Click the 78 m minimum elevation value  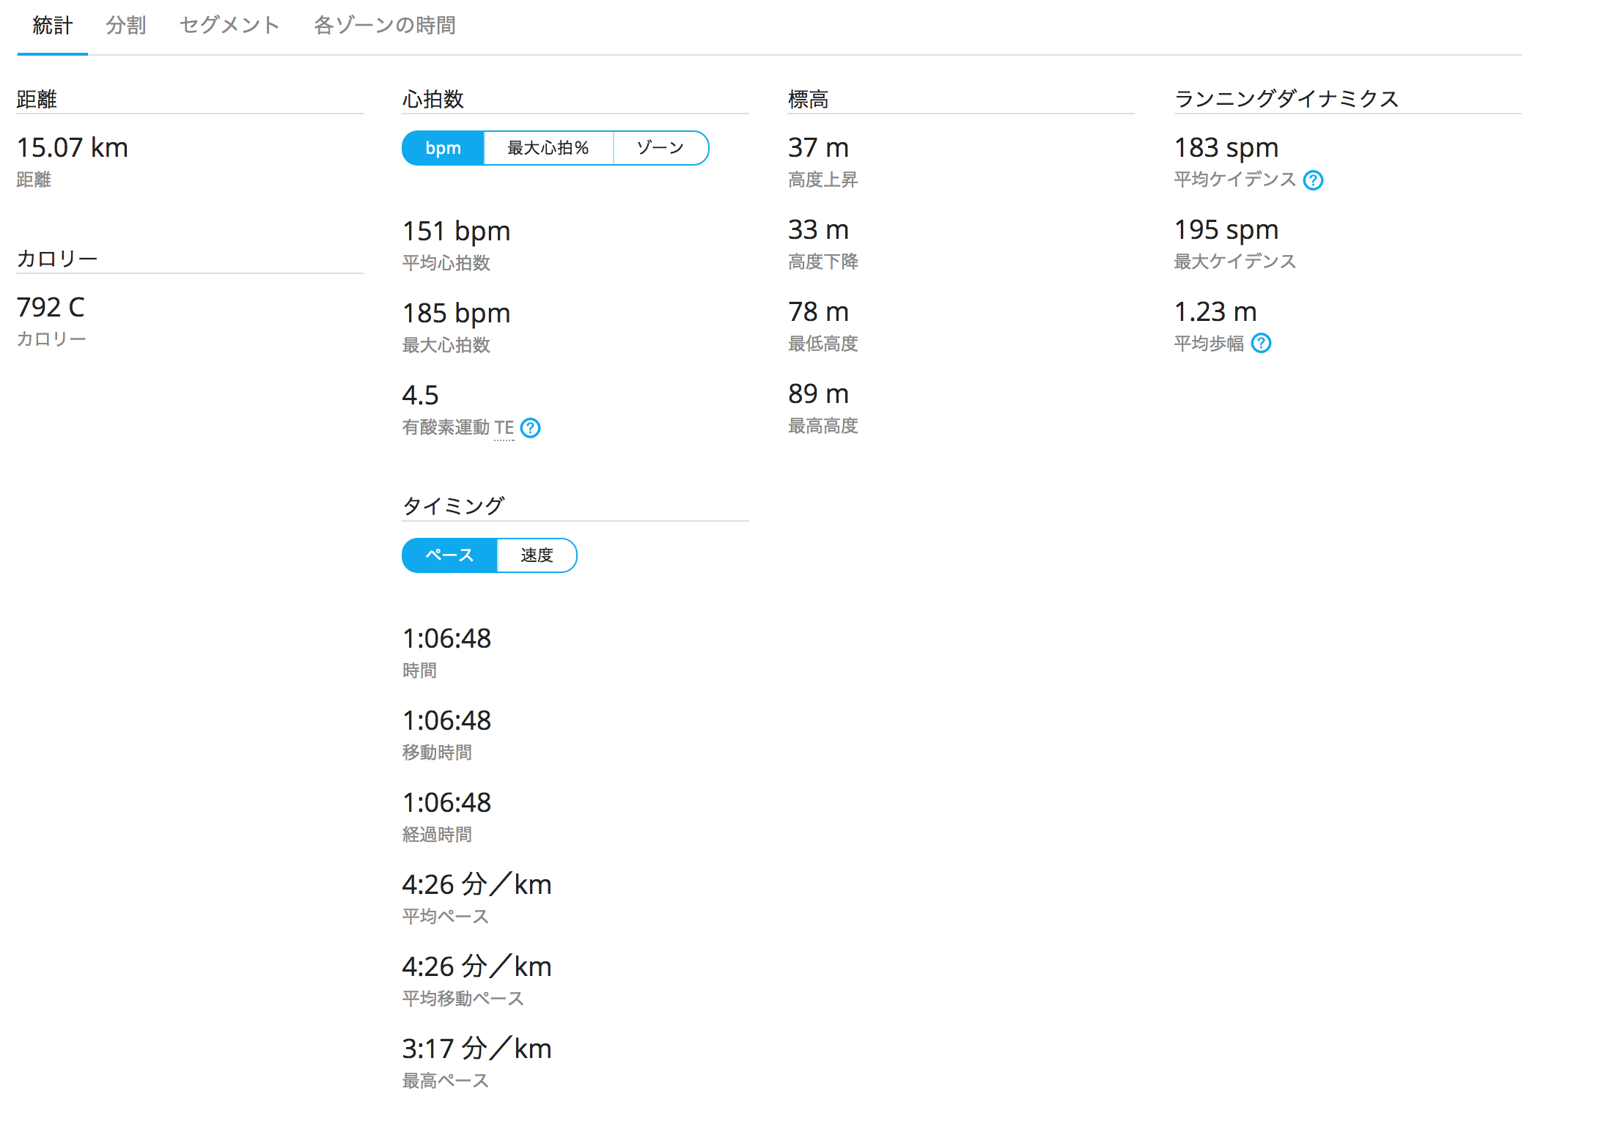[818, 311]
